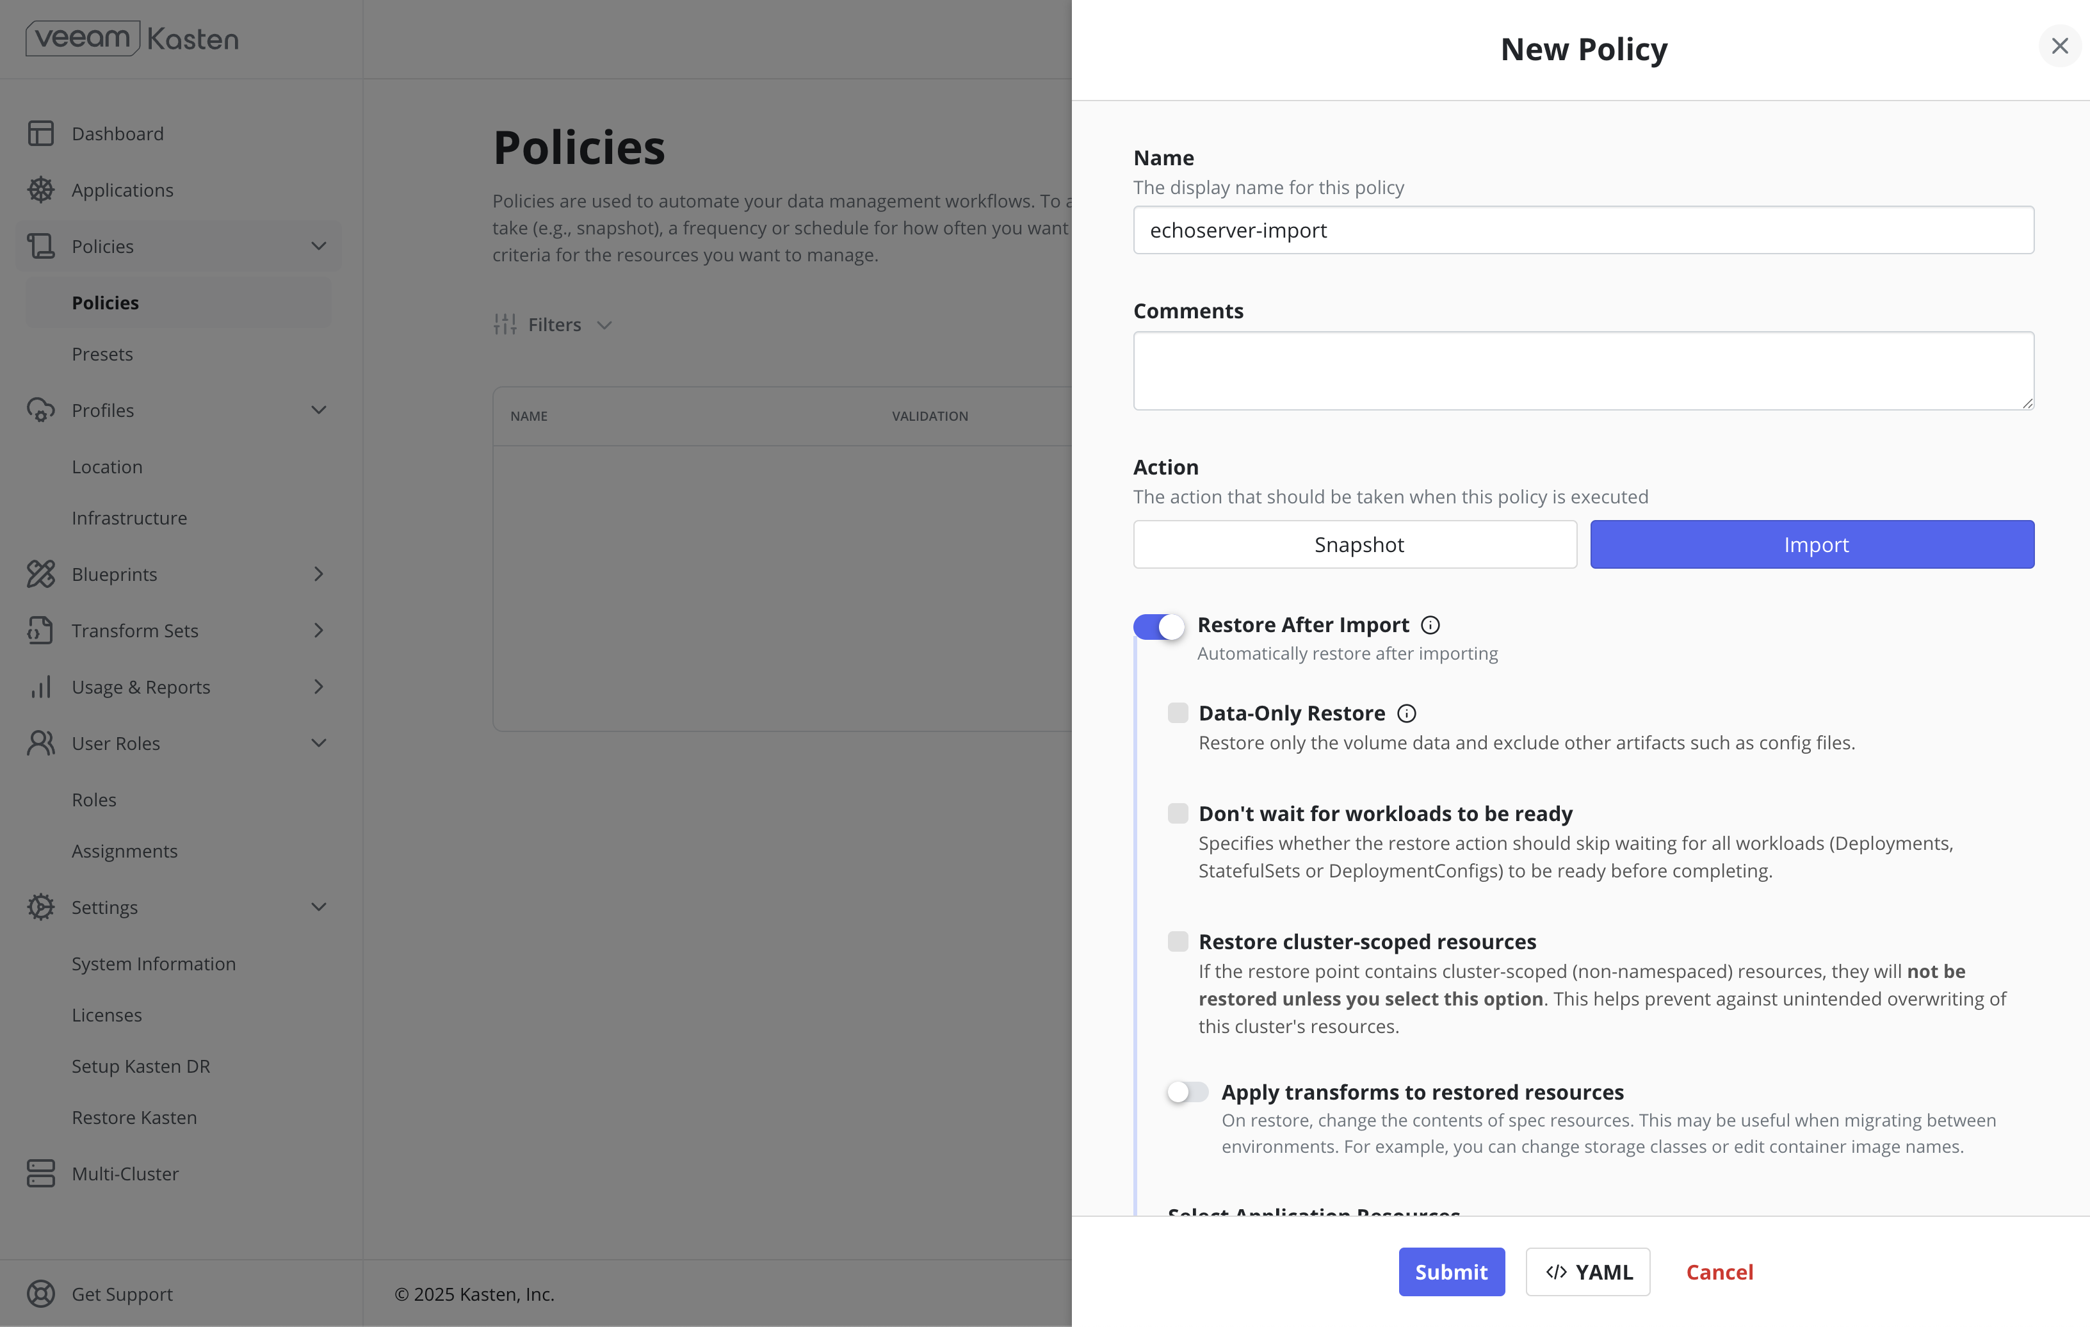Open Presets in the sidebar
The height and width of the screenshot is (1327, 2090).
pyautogui.click(x=102, y=354)
